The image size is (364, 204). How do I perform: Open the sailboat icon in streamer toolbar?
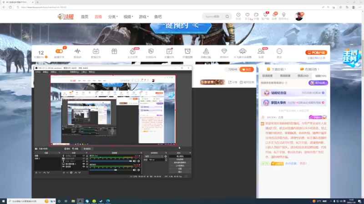pos(206,51)
